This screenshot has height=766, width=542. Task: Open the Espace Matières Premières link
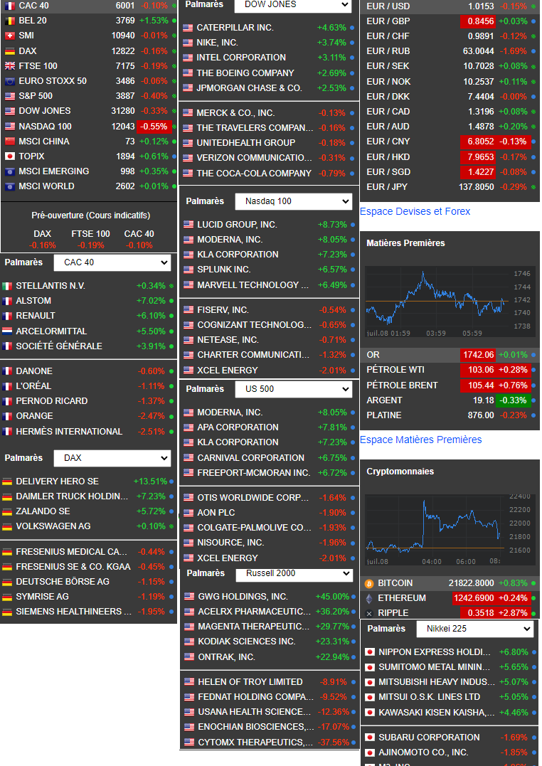[421, 440]
